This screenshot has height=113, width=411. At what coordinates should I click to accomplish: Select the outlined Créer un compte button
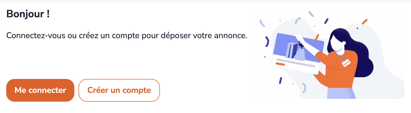(119, 90)
